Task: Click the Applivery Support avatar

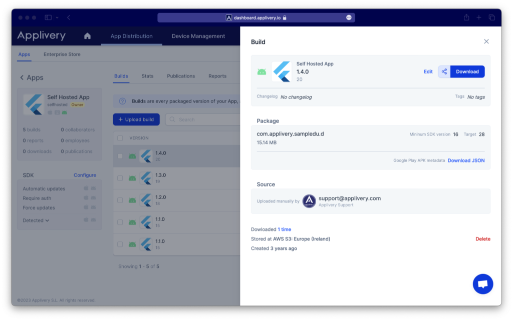Action: coord(309,201)
